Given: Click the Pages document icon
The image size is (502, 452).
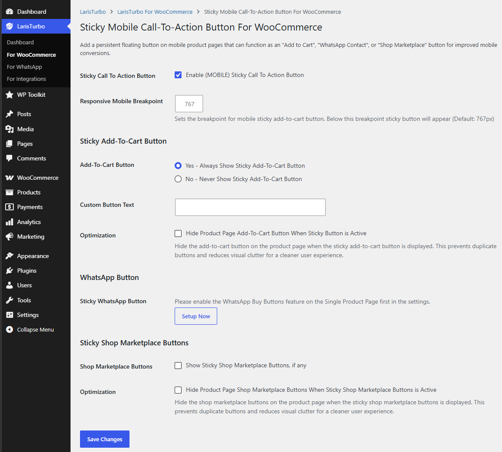Looking at the screenshot, I should 9,144.
